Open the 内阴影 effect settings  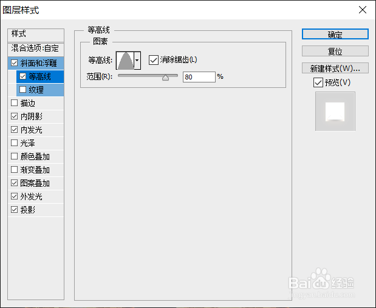pyautogui.click(x=32, y=116)
